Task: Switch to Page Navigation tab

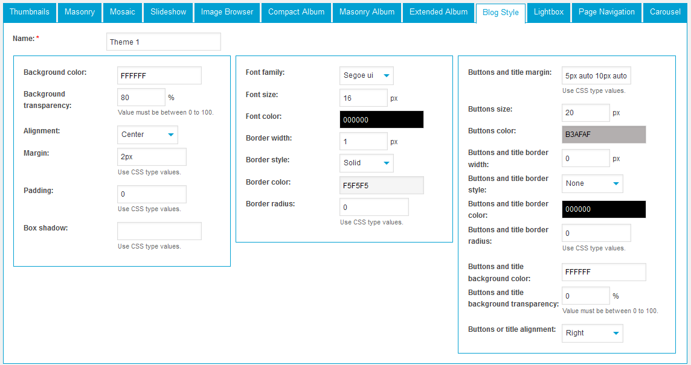Action: pyautogui.click(x=606, y=12)
